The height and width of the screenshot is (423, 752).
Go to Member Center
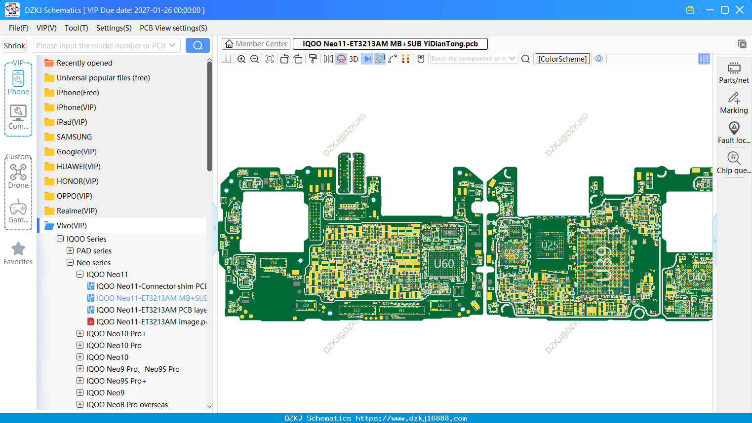256,44
